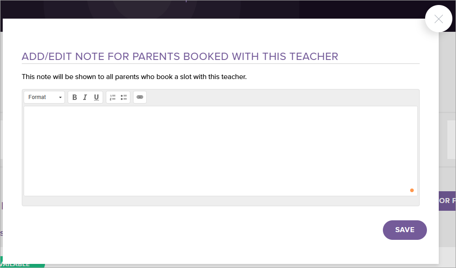Underline text using the U icon
Screen dimensions: 456x268
[96, 97]
